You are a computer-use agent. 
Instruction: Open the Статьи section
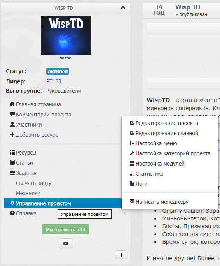pyautogui.click(x=24, y=163)
